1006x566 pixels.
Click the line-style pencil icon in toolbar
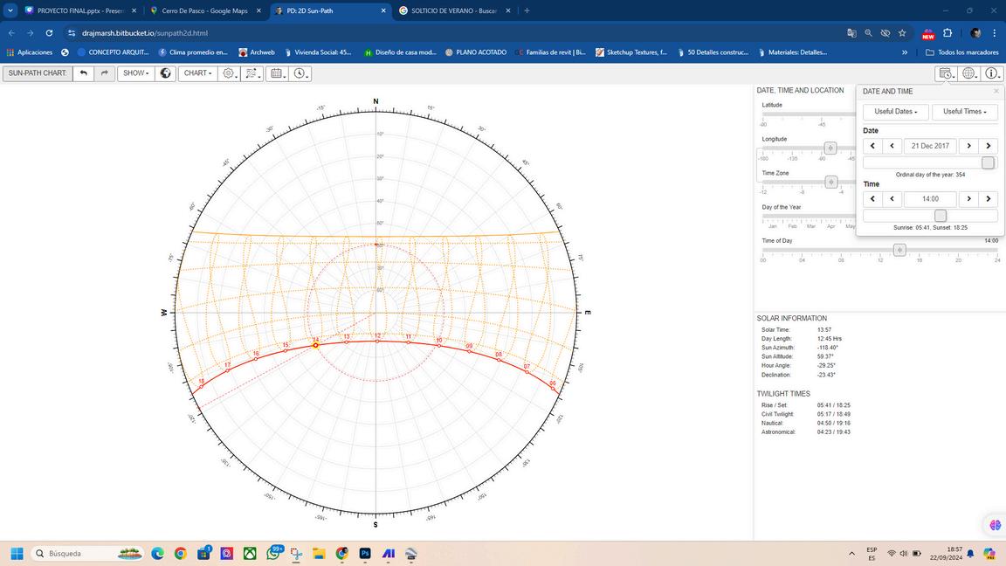251,73
